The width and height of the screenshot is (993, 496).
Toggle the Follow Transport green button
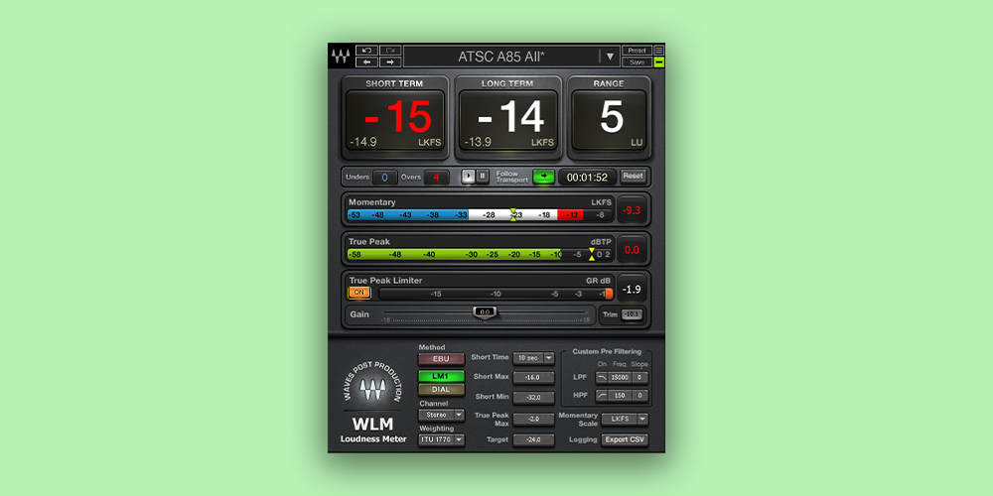point(543,177)
